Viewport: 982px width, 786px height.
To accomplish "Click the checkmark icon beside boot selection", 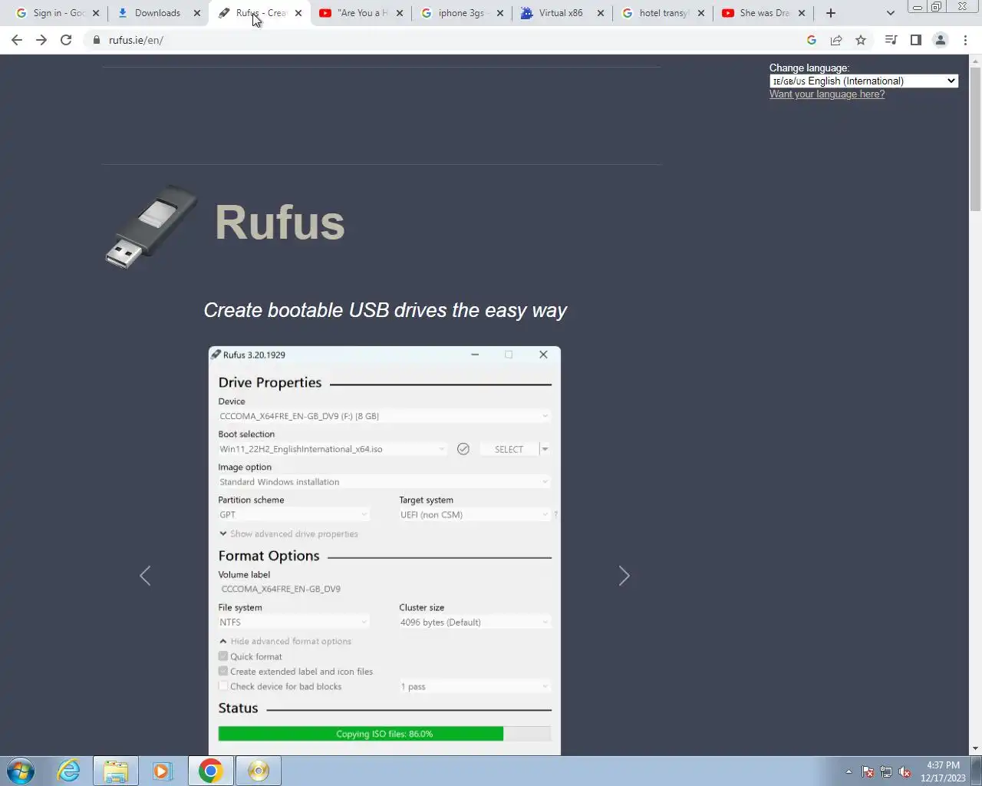I will point(463,449).
